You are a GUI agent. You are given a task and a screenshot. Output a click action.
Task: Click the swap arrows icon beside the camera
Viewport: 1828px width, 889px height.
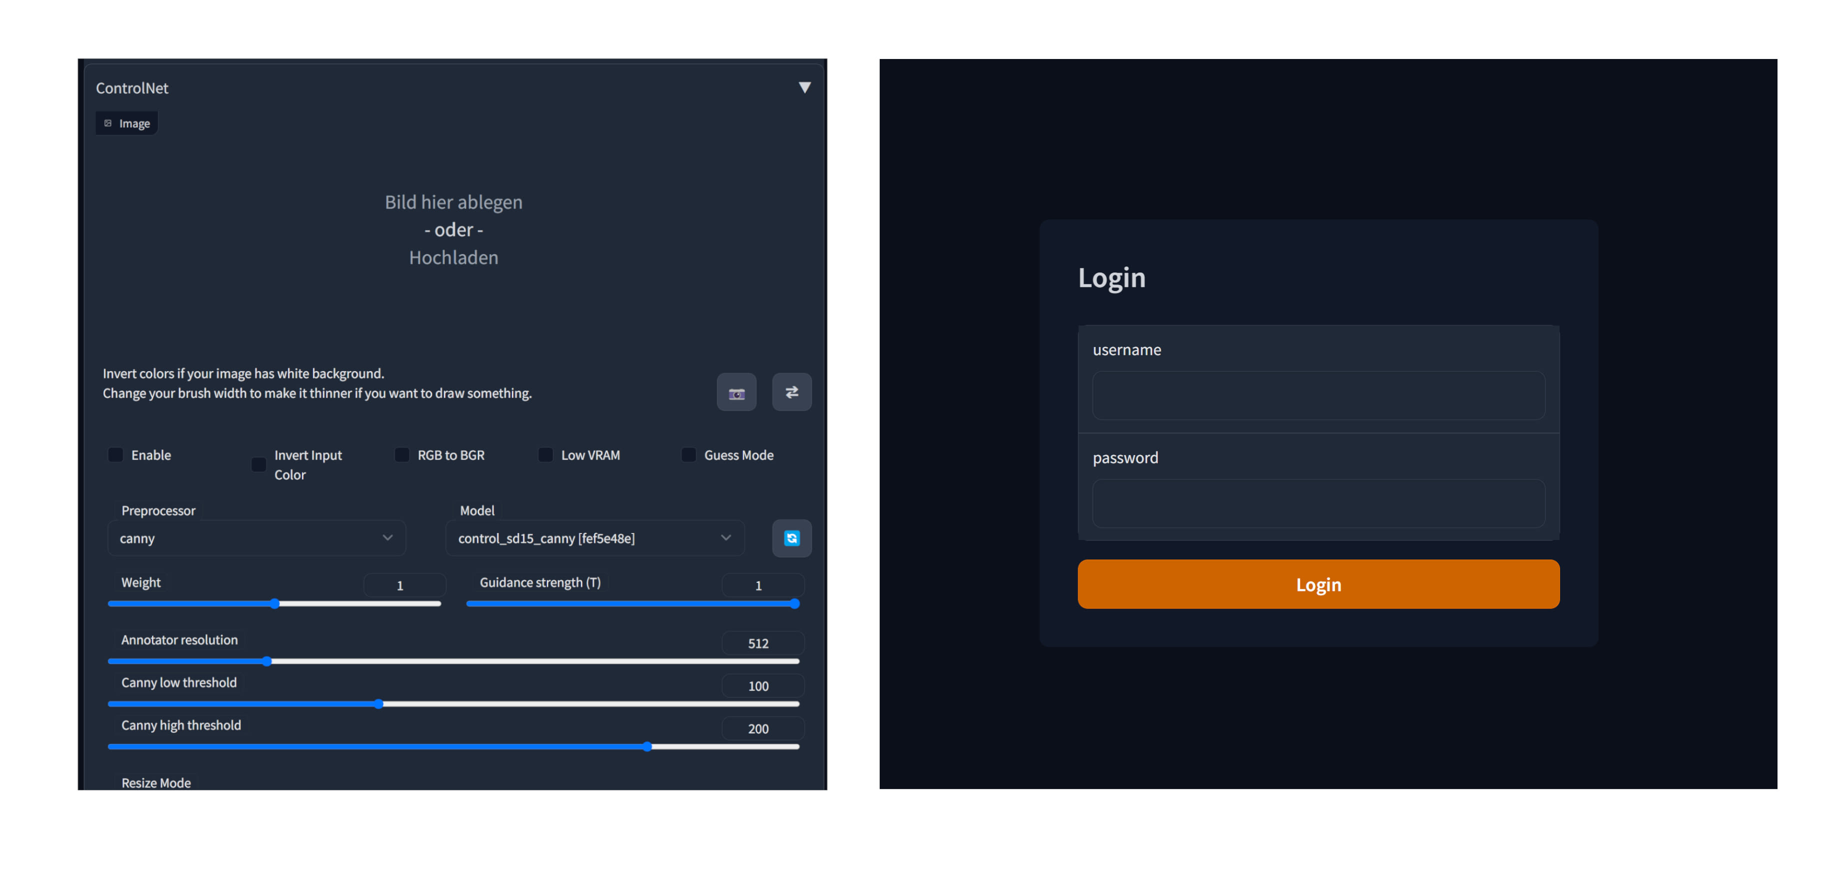[792, 392]
